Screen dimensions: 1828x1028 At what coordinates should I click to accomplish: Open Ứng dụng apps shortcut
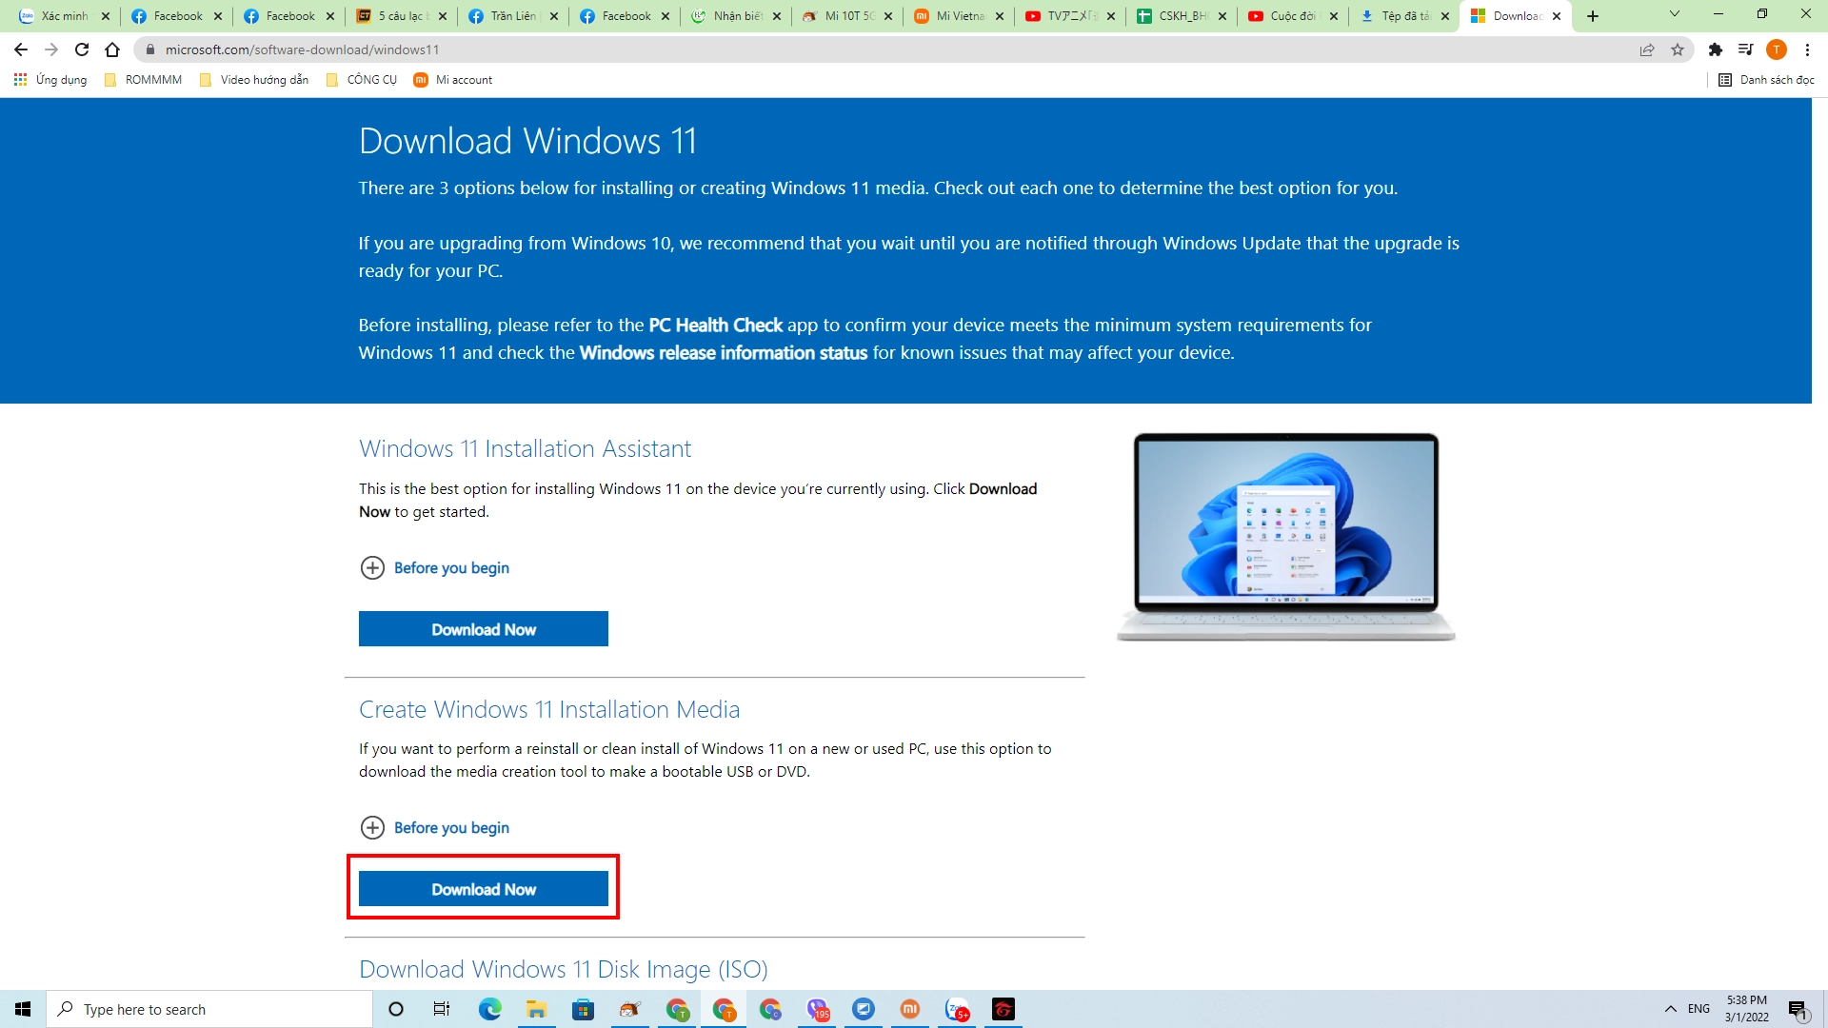(x=50, y=80)
